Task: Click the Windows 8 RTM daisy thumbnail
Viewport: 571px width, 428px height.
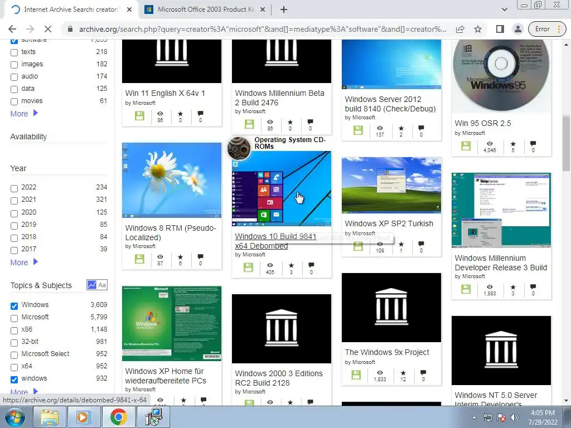Action: tap(172, 180)
